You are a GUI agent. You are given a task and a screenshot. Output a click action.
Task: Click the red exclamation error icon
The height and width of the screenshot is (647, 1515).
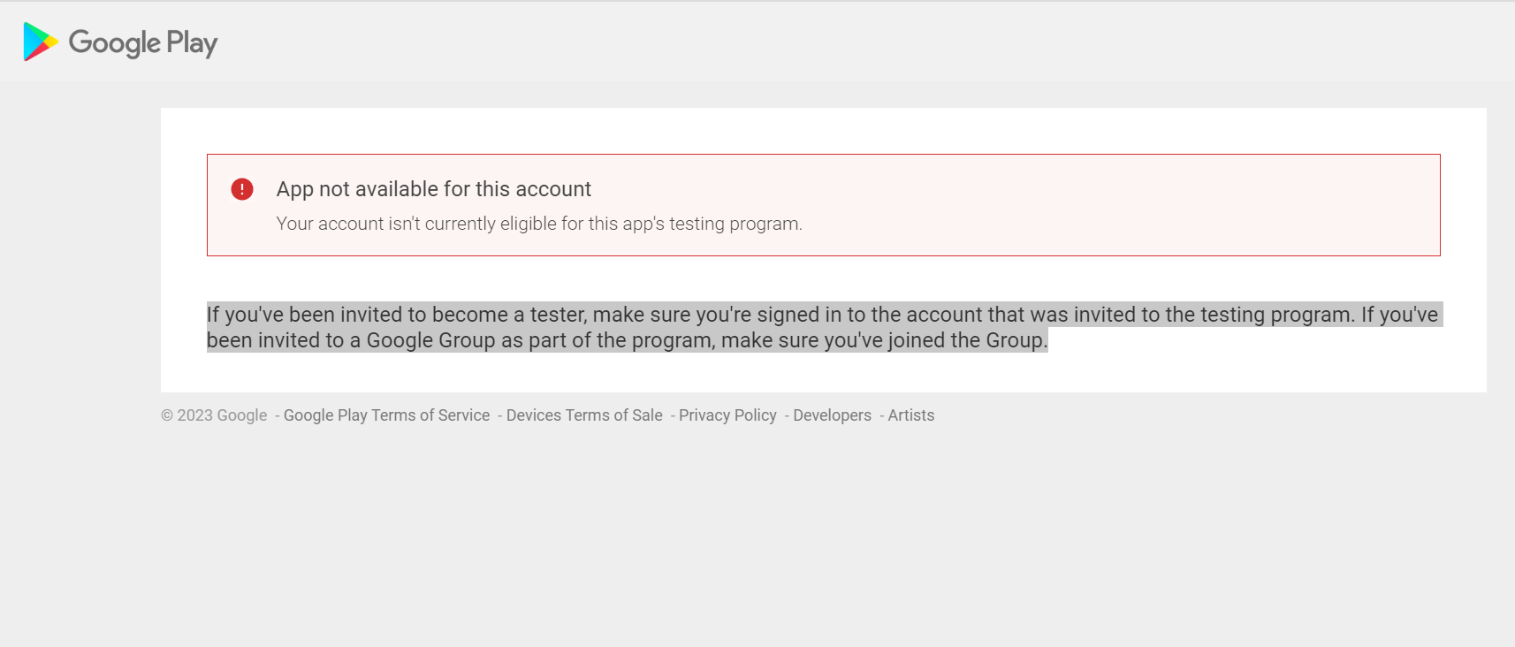click(x=242, y=189)
